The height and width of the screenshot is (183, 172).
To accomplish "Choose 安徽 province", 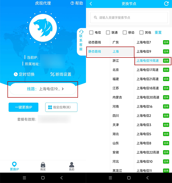I will [x=116, y=152].
